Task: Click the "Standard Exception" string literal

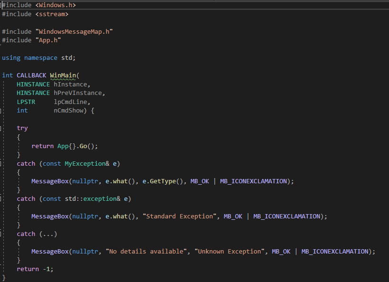Action: [x=180, y=216]
